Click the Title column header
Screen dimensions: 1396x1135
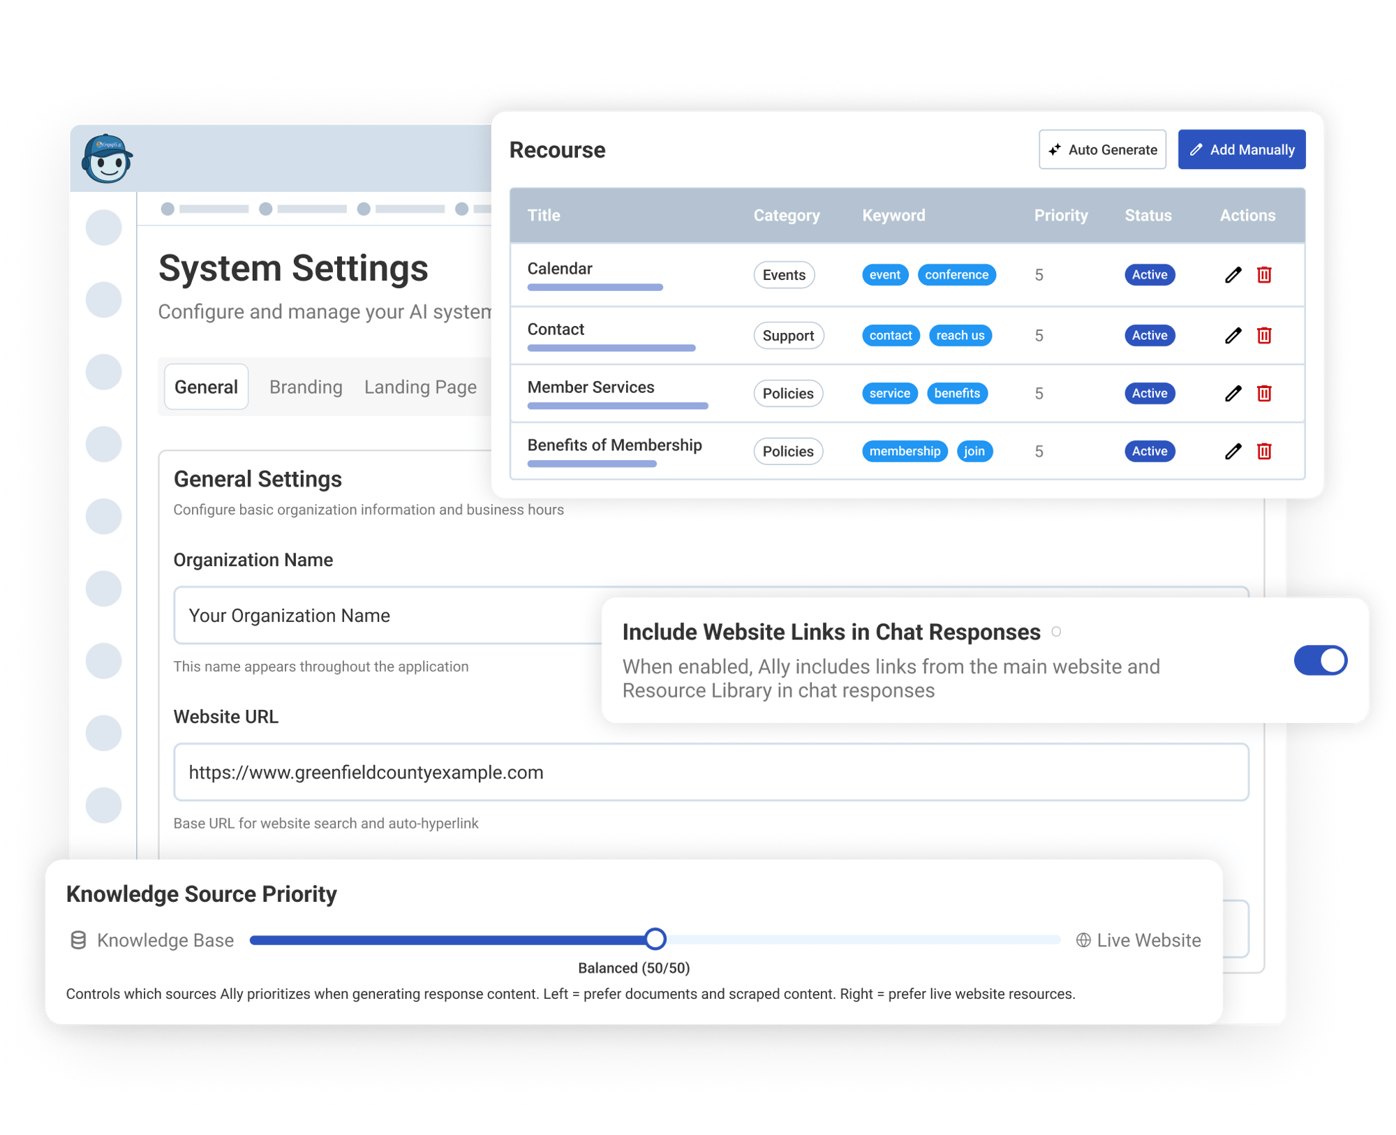[544, 216]
